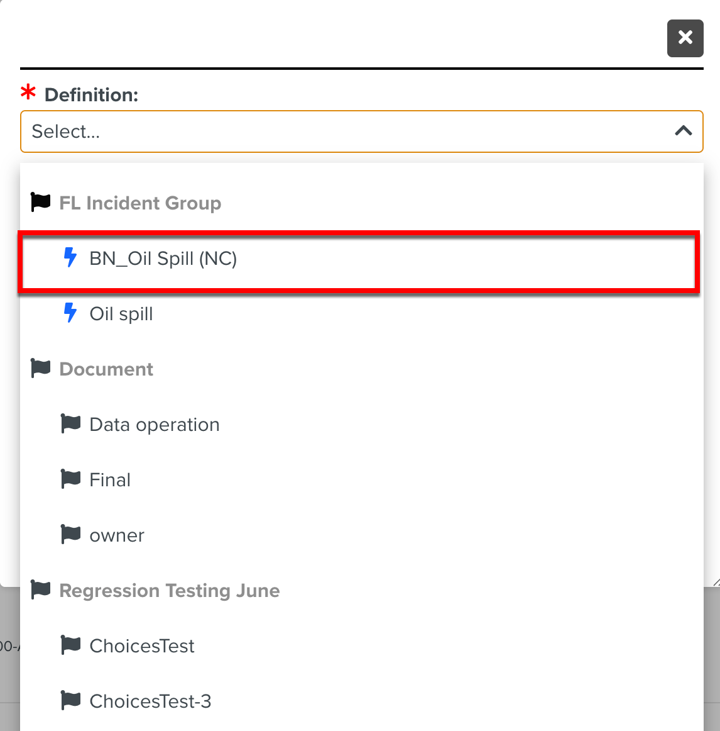Click the flag icon beside FL Incident Group
Image resolution: width=720 pixels, height=731 pixels.
(41, 203)
